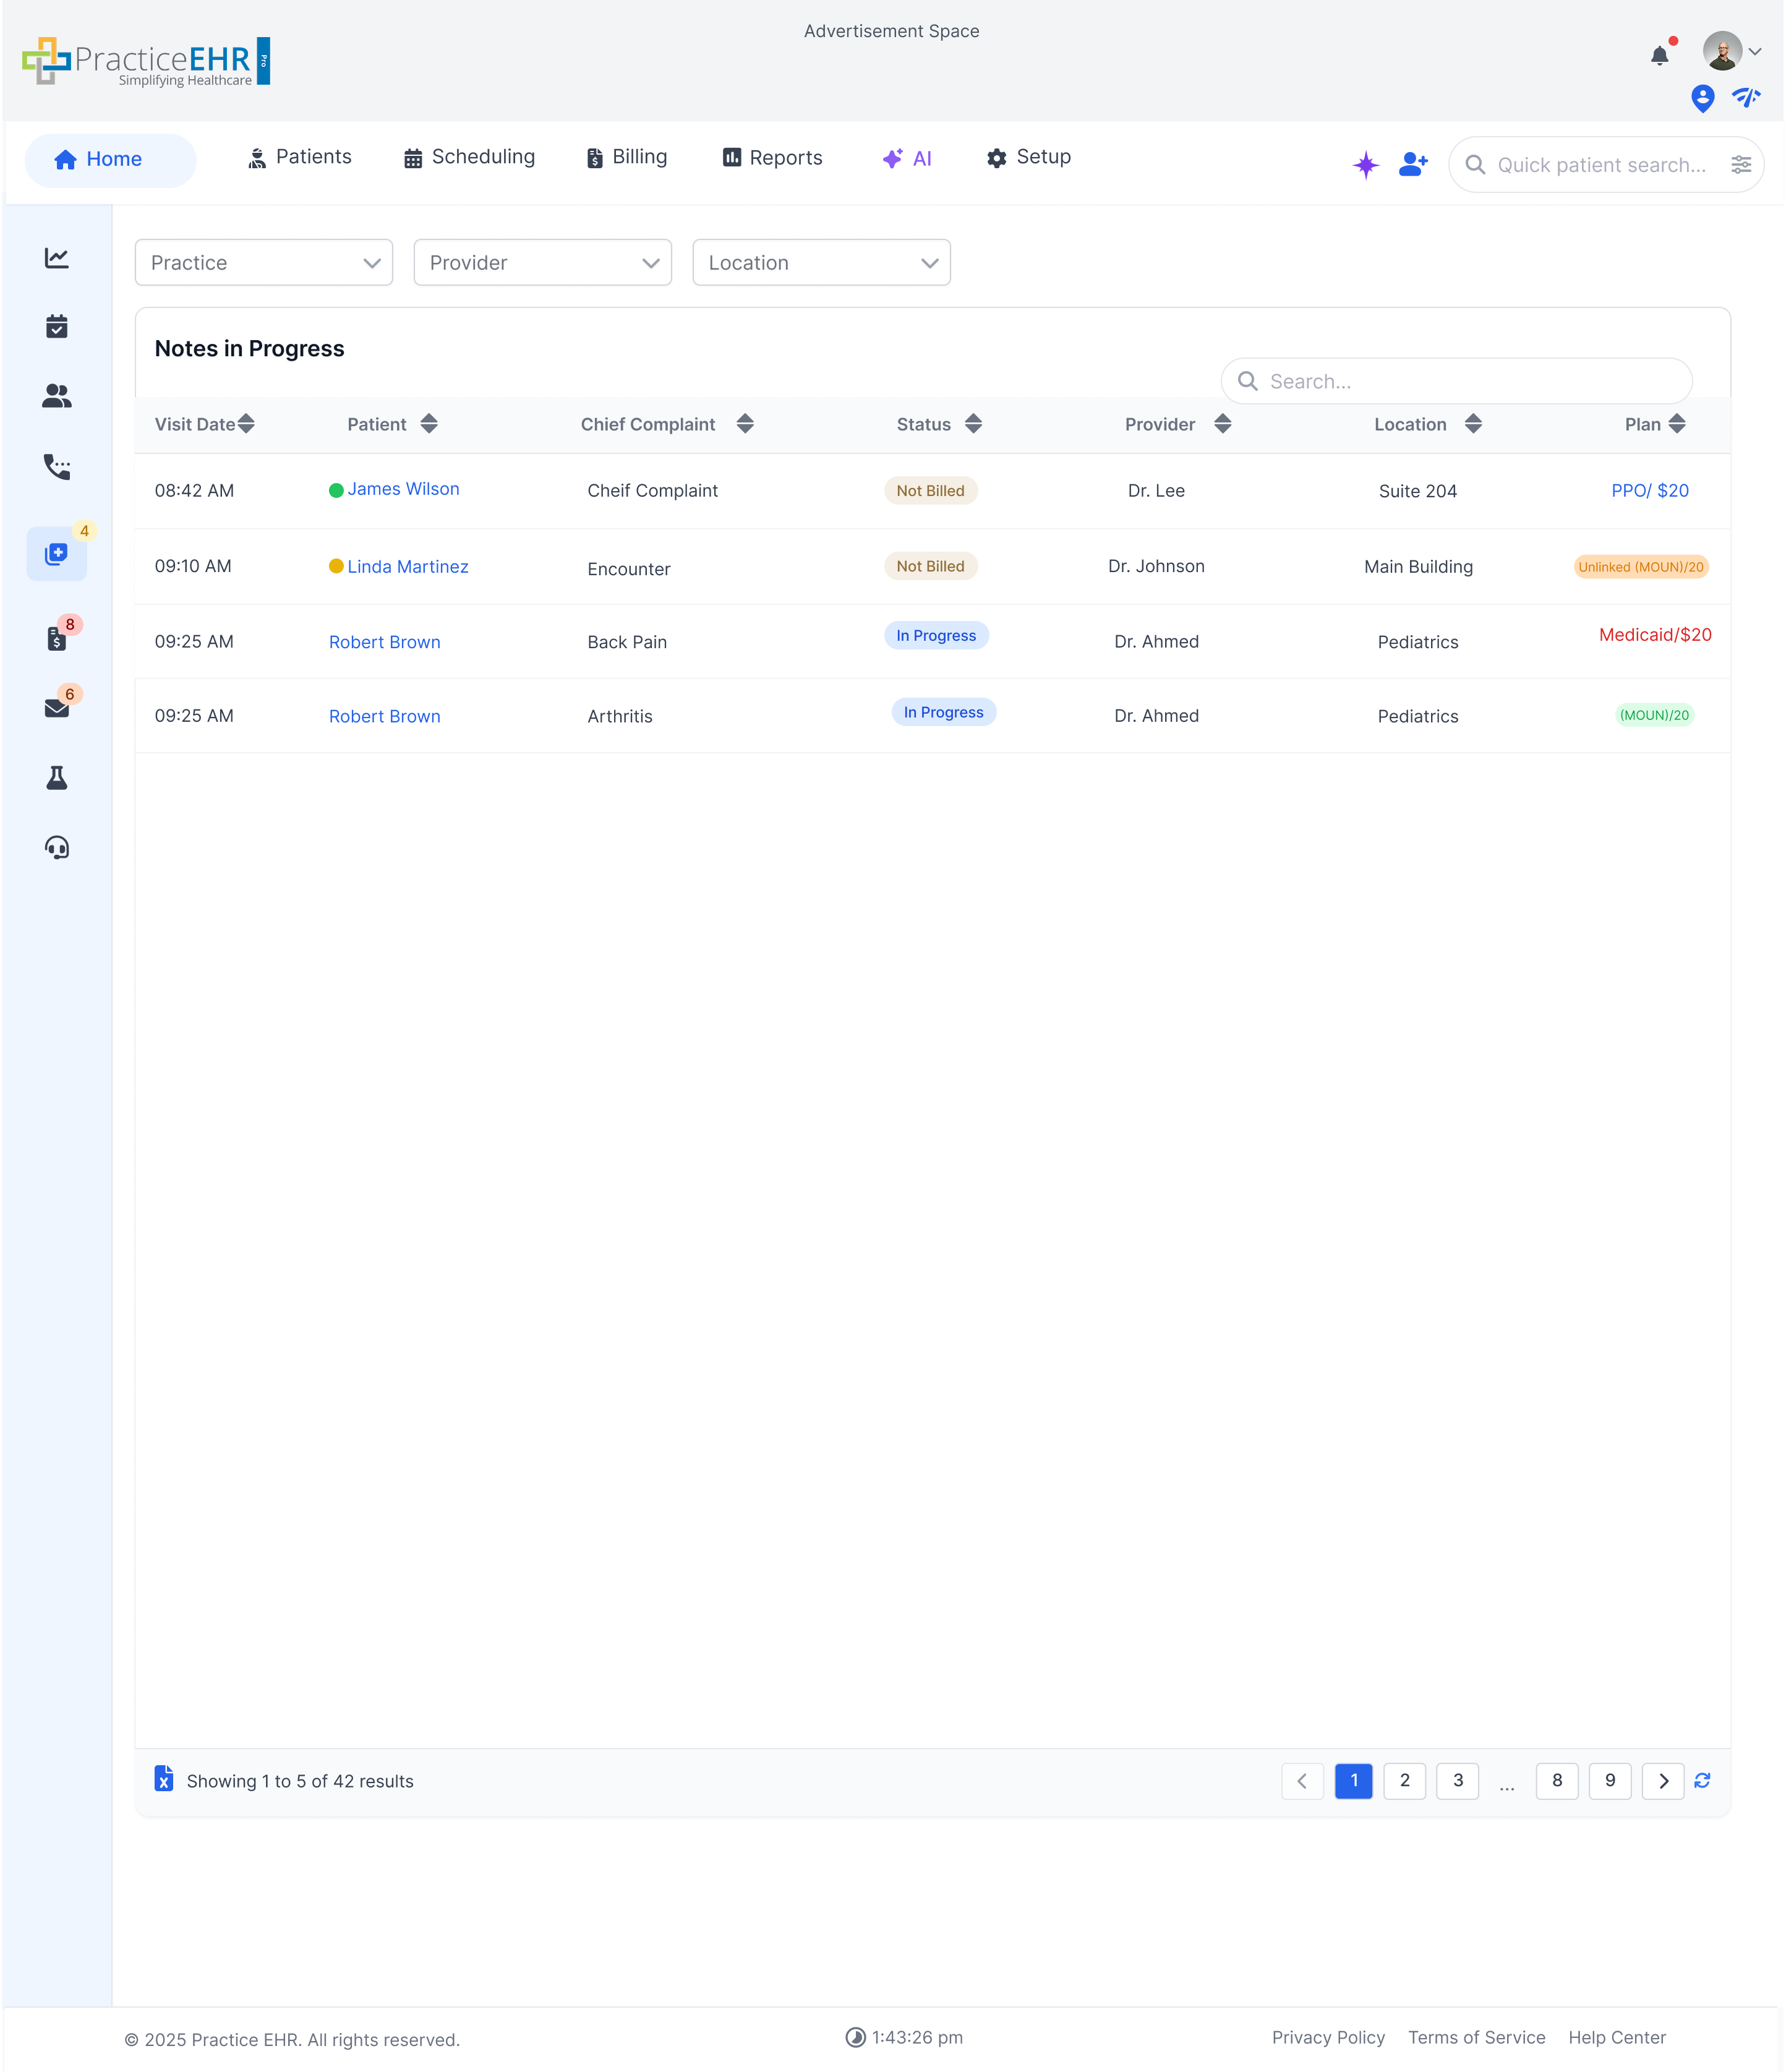The width and height of the screenshot is (1786, 2072).
Task: Open patient James Wilson link
Action: coord(403,489)
